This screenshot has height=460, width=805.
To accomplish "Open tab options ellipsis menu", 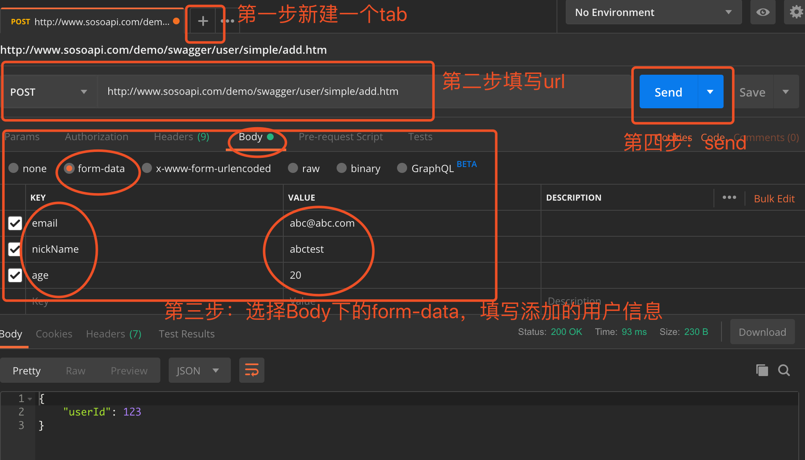I will [227, 21].
